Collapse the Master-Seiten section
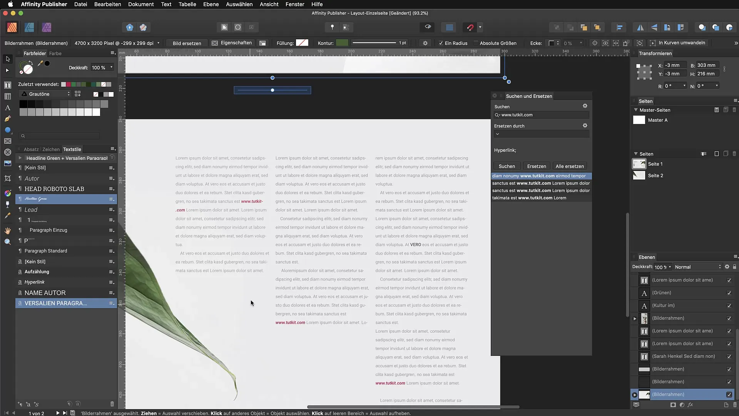 point(636,110)
